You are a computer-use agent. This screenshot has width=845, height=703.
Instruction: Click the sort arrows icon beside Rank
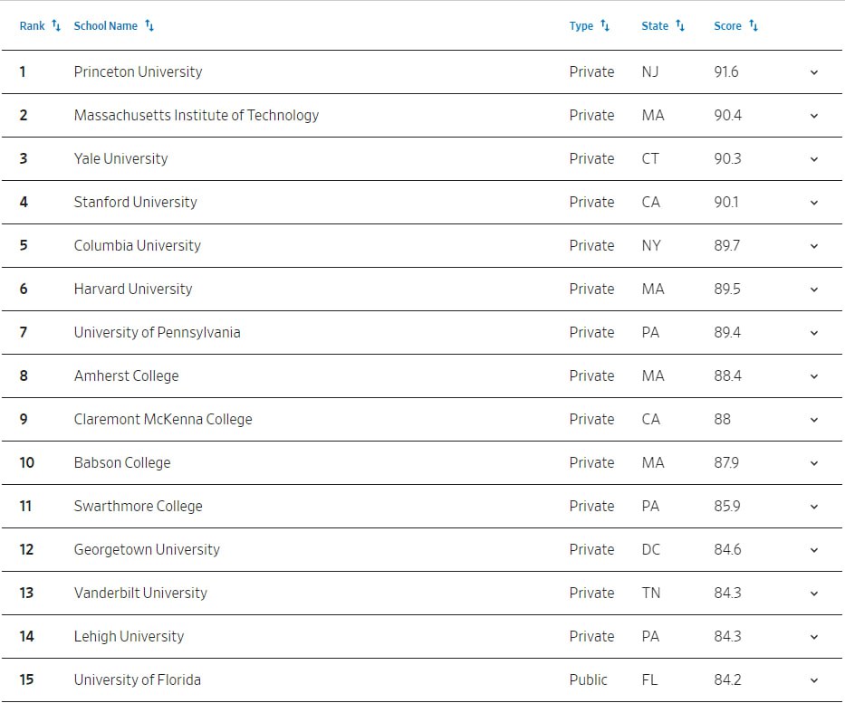56,25
